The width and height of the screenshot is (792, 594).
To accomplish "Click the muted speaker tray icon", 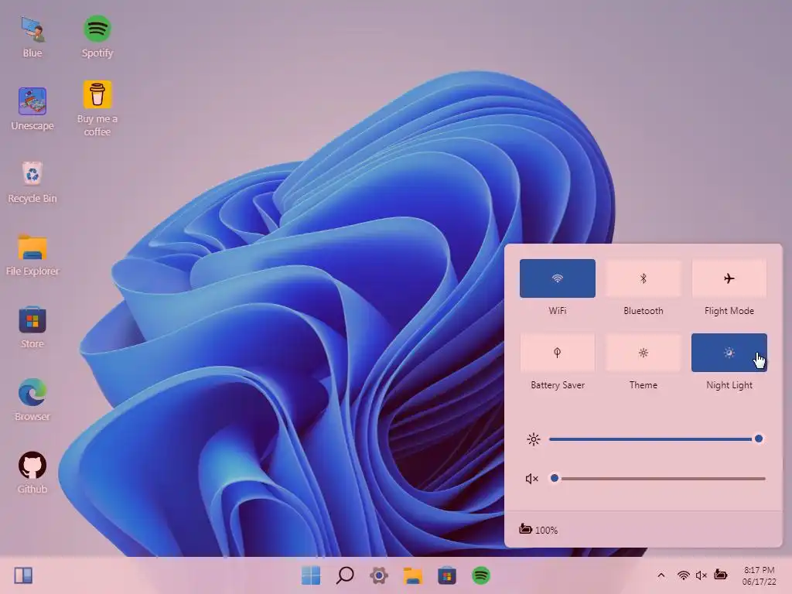I will click(701, 575).
